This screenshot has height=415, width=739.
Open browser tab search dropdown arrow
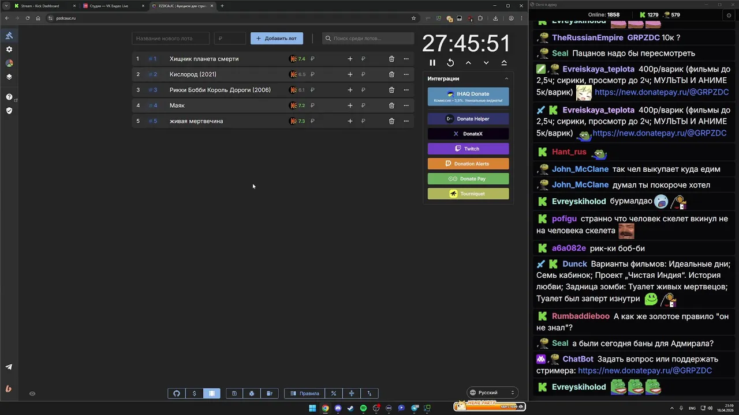click(x=6, y=6)
